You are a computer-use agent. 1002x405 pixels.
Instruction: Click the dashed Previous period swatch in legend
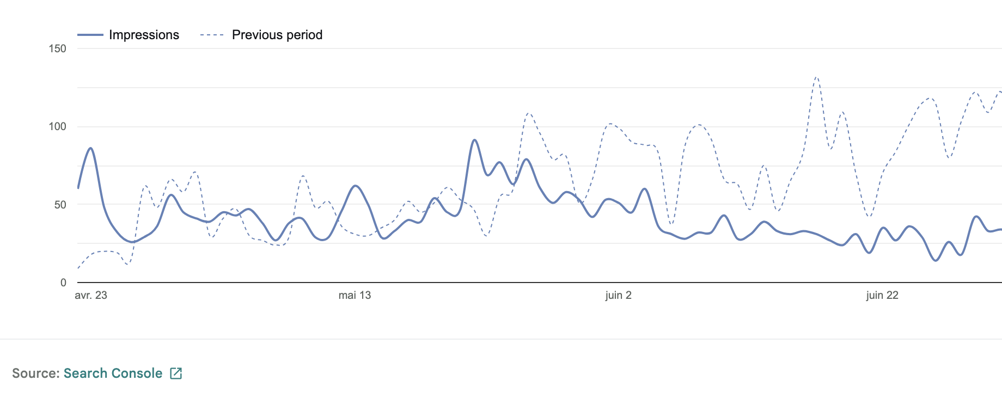point(212,35)
